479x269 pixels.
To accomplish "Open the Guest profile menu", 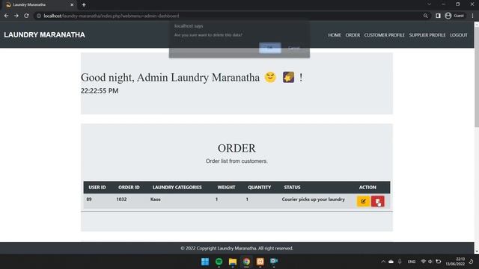I will (455, 16).
